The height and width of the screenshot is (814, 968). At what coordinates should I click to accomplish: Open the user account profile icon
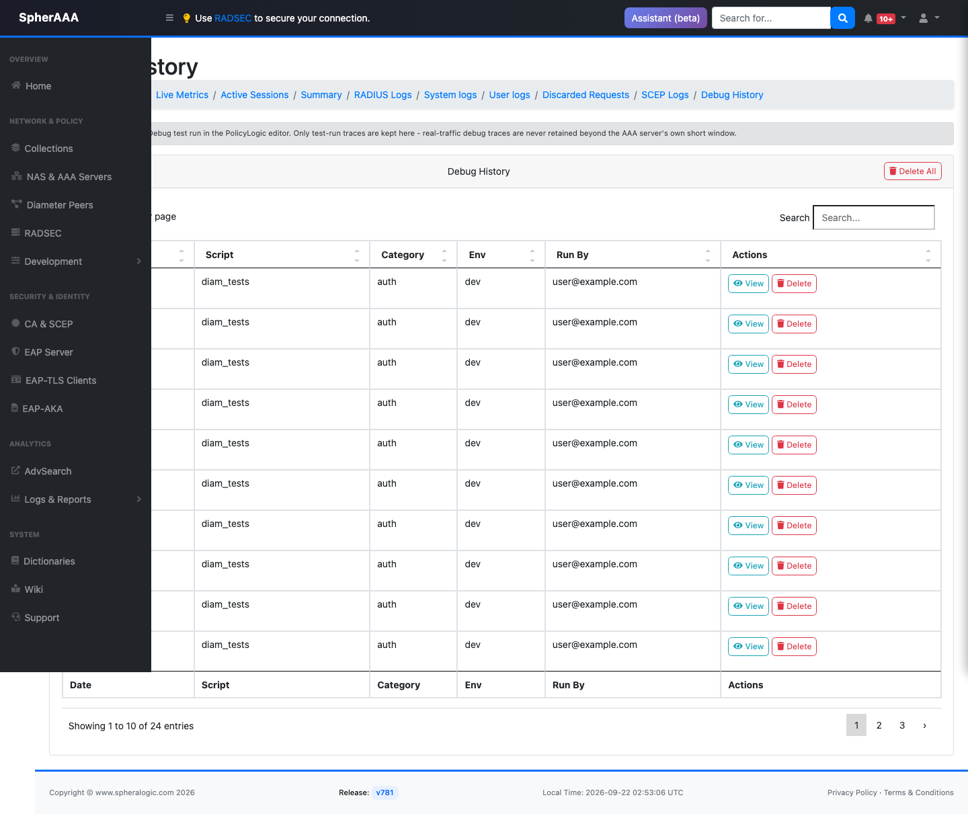pos(924,18)
